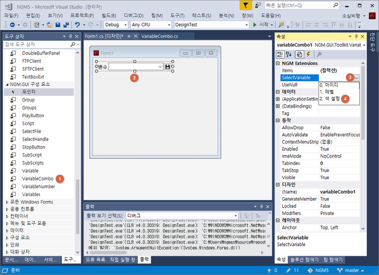Screen dimensions: 379x275
Task: Select option 0. 아이디
Action: tap(329, 85)
